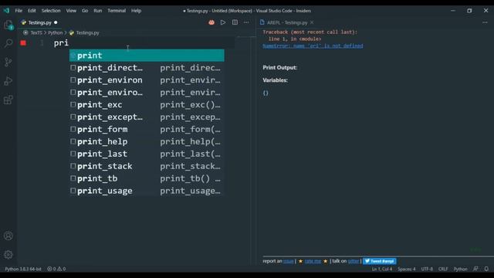
Task: Run Python file with play icon
Action: [223, 22]
